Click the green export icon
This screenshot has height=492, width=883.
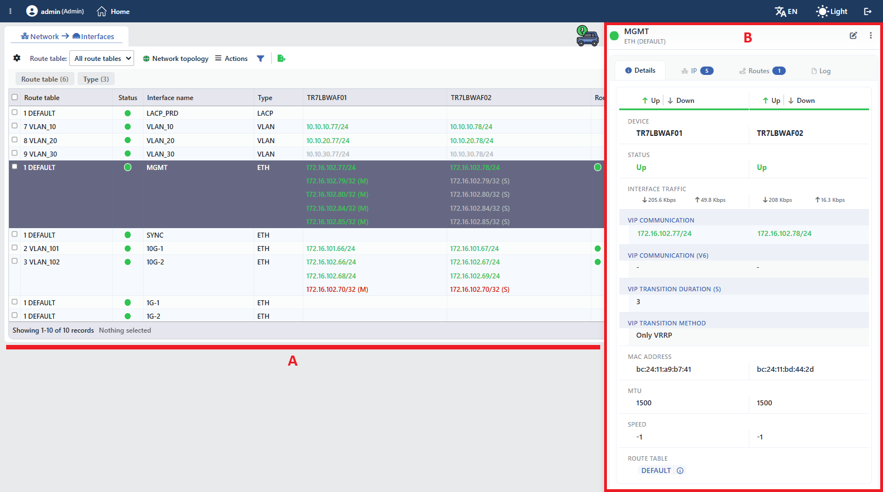[x=281, y=58]
